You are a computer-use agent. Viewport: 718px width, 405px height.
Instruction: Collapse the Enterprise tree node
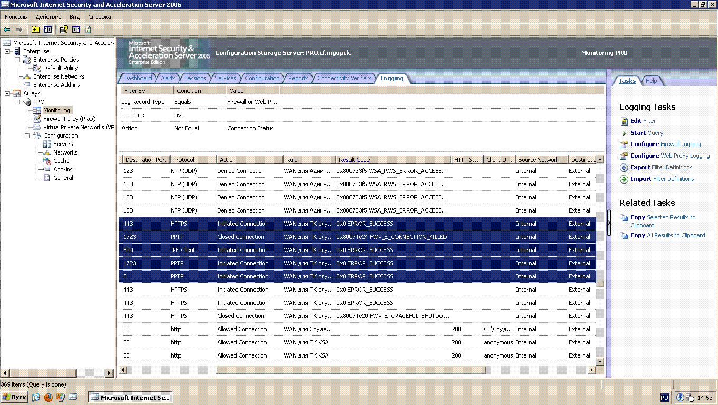7,51
